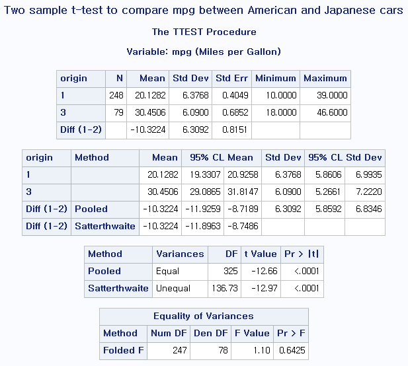Select pooled lower limit -11.9259
This screenshot has height=366, width=408.
click(203, 209)
